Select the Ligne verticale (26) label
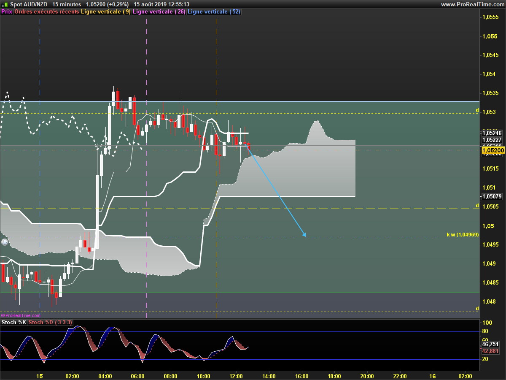Screen dimensions: 506x380 [159, 12]
